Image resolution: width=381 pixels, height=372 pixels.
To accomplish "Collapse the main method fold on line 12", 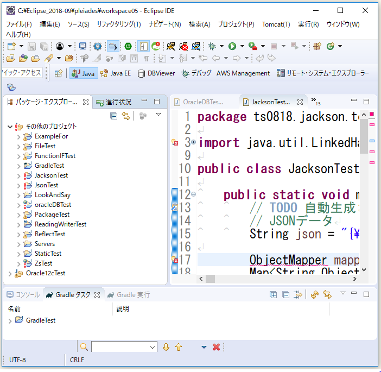I will (x=193, y=194).
